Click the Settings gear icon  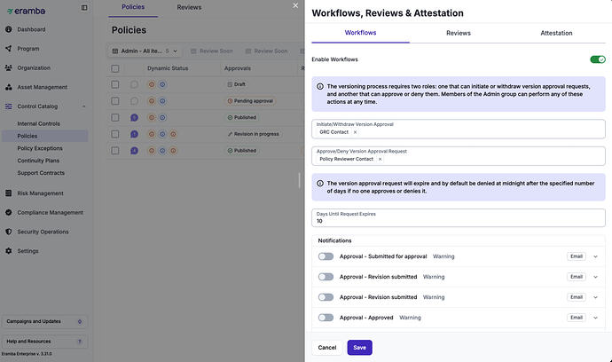(9, 251)
